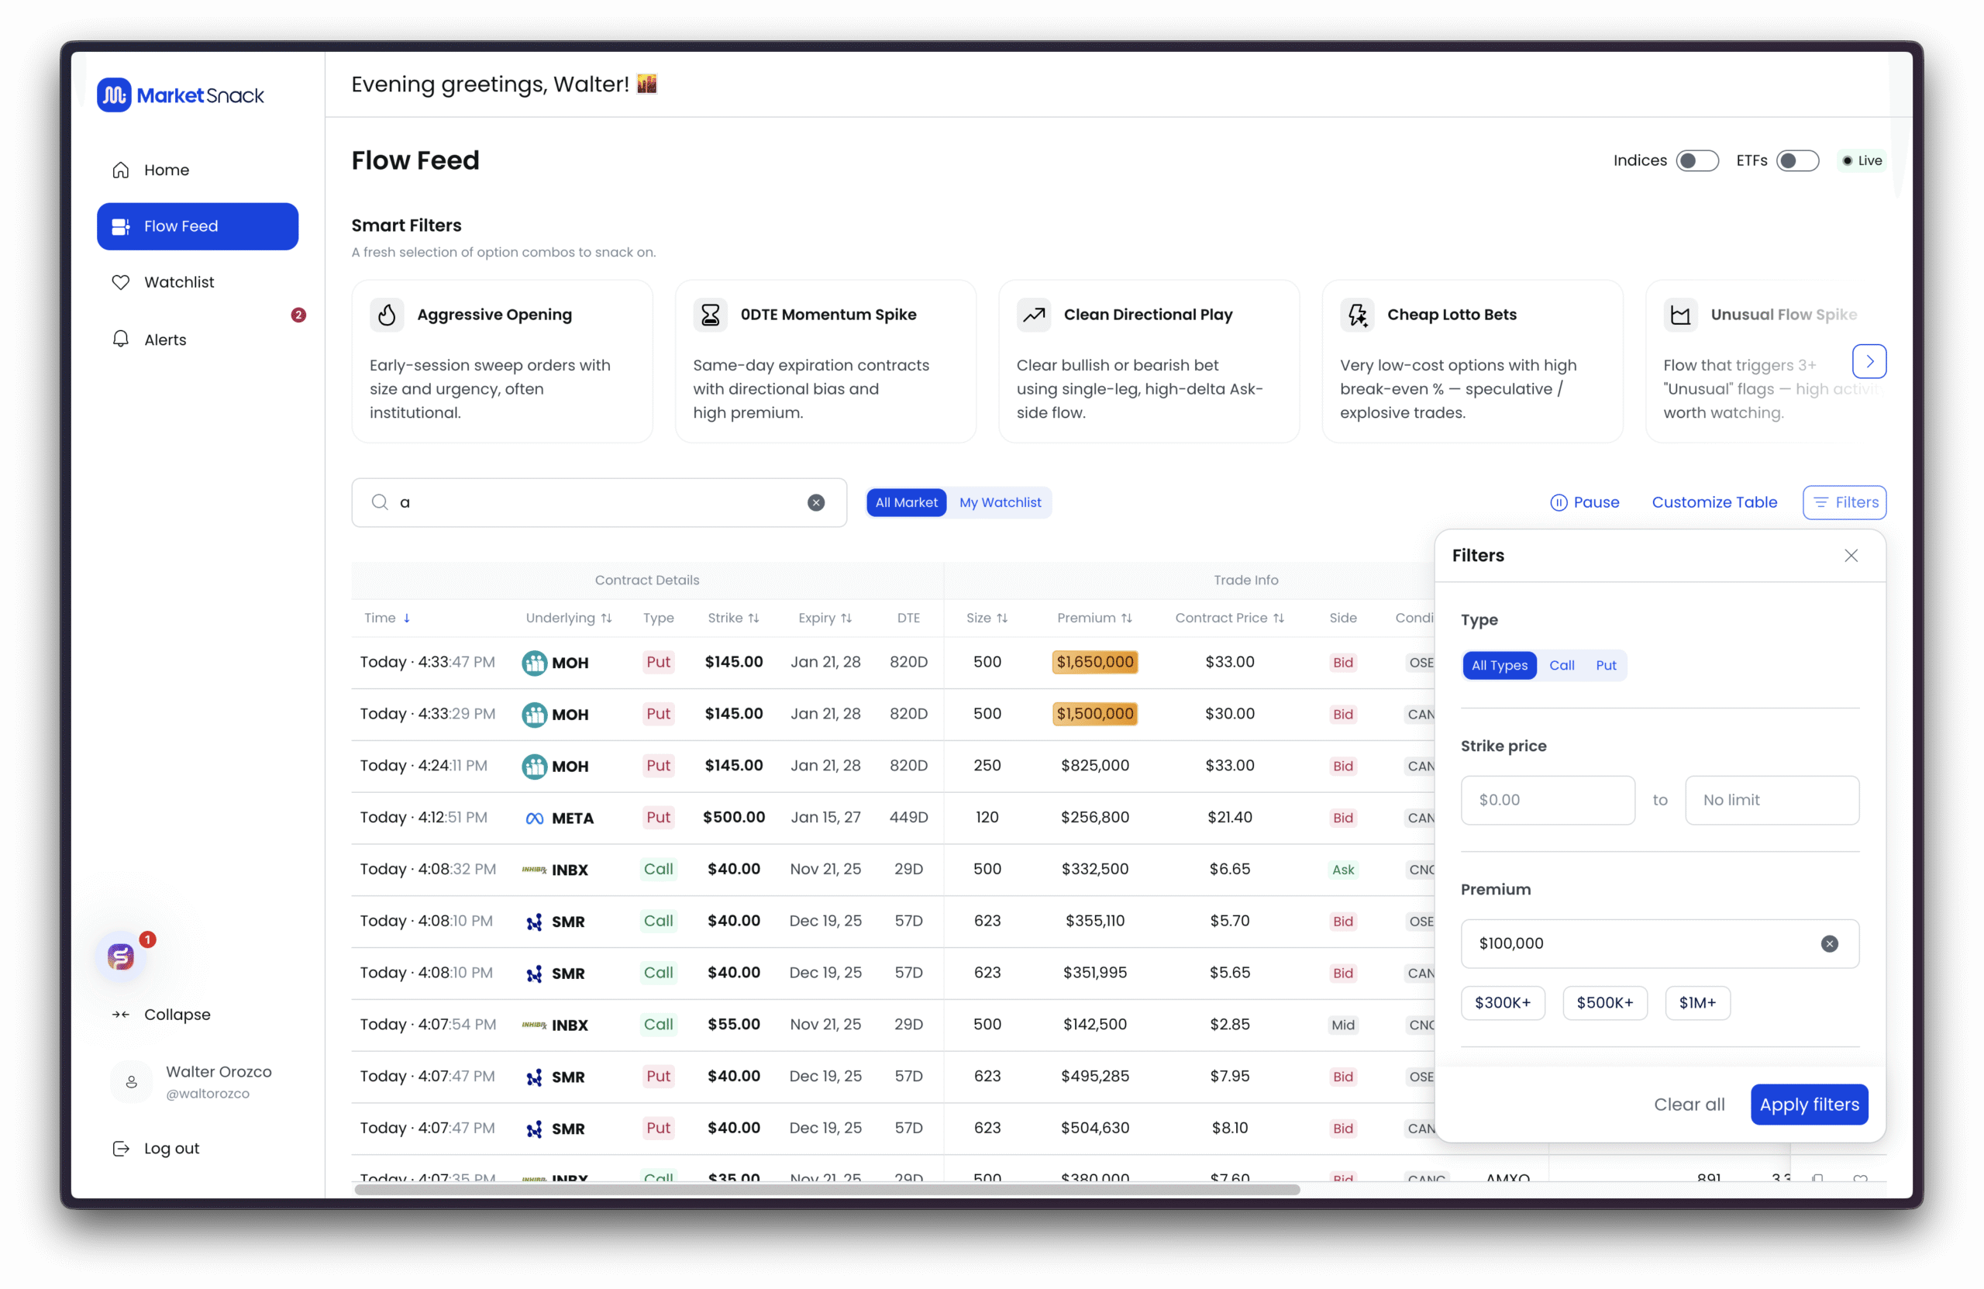Clear the search field with x icon
Screen dimensions: 1984x1289
coord(815,502)
